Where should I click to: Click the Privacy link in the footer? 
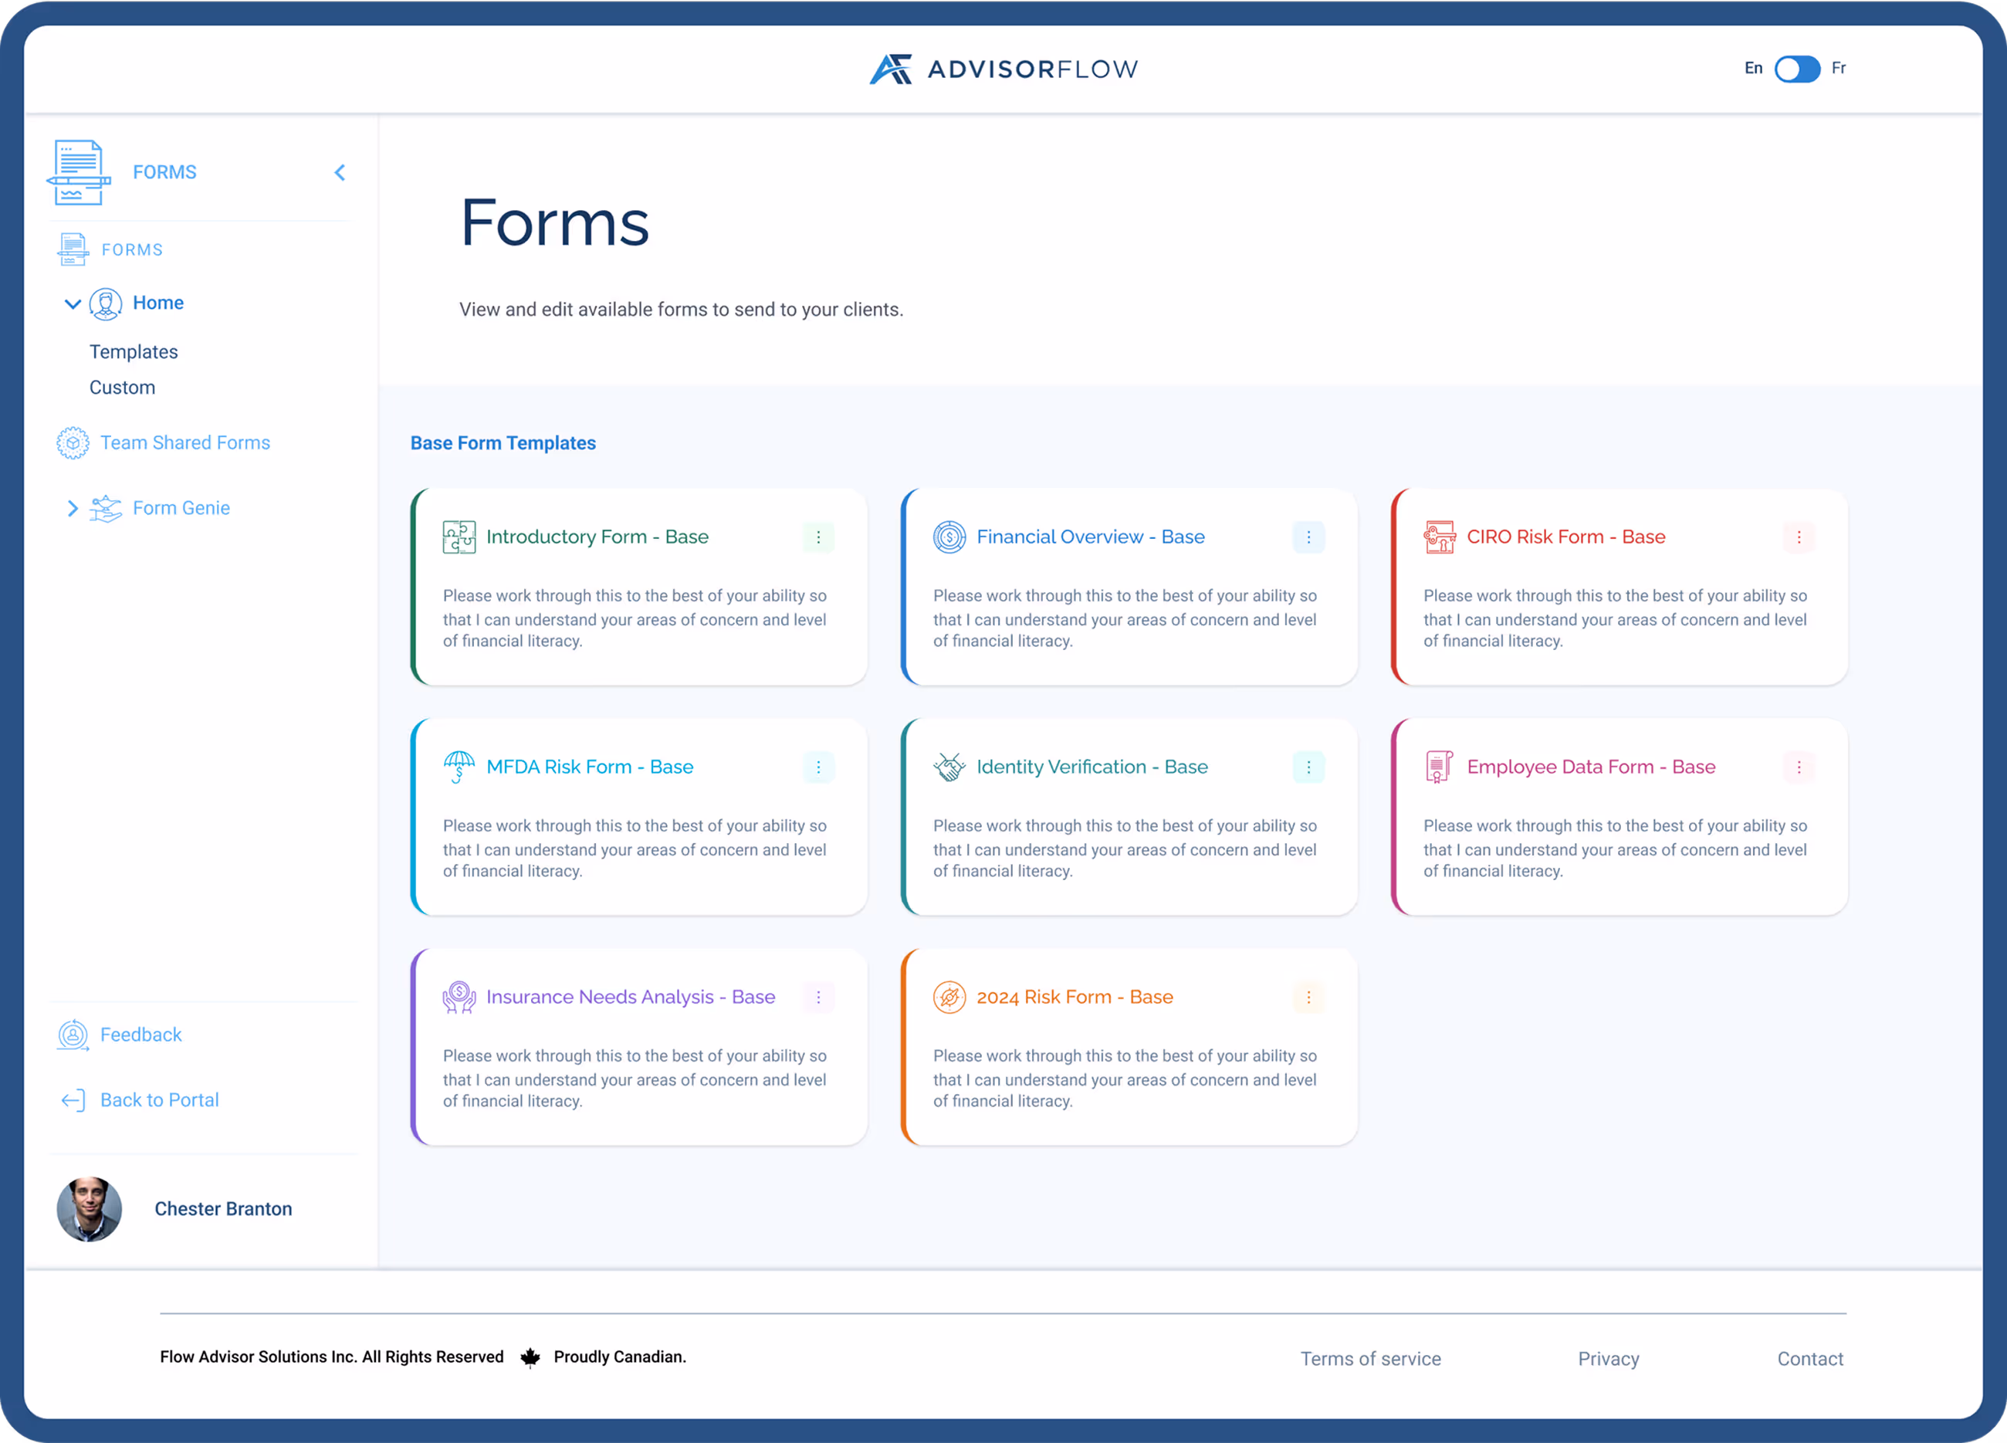click(x=1608, y=1358)
